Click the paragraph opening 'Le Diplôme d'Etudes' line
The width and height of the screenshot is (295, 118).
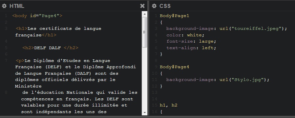tap(63, 61)
